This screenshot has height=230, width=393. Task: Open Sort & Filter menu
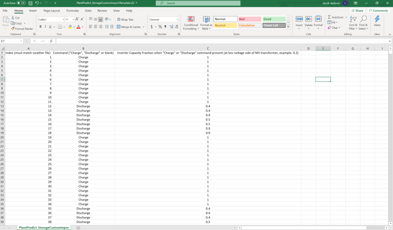[353, 23]
